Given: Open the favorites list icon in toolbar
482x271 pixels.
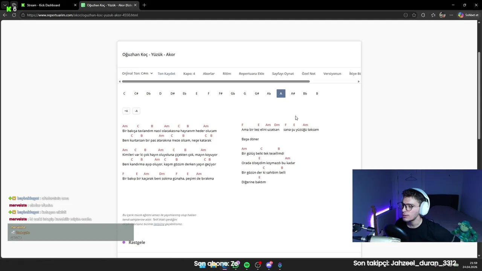Looking at the screenshot, I should [433, 15].
